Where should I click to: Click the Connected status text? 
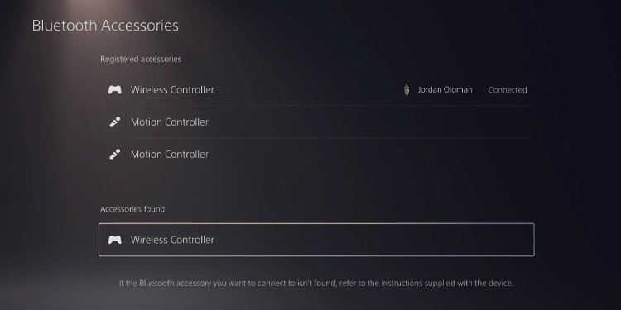[508, 90]
